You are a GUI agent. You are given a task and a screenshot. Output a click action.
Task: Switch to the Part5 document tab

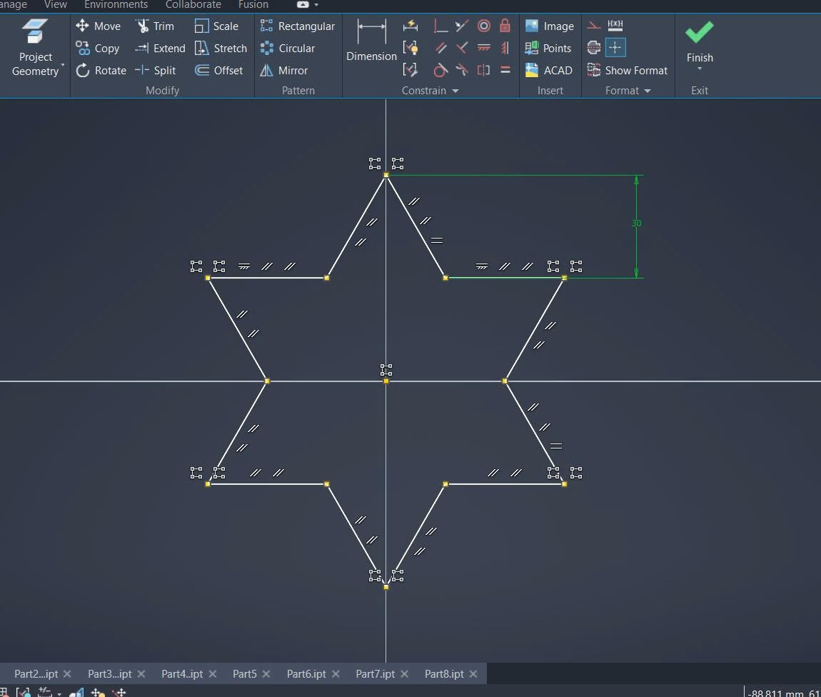click(244, 674)
